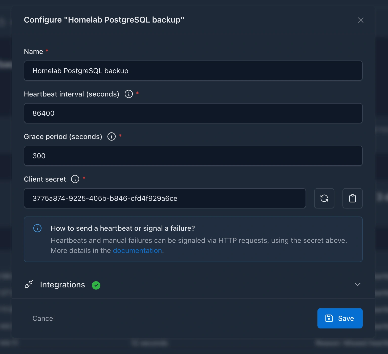Expand Integrations using the chevron arrow
Screen dimensions: 388x354
pos(357,284)
